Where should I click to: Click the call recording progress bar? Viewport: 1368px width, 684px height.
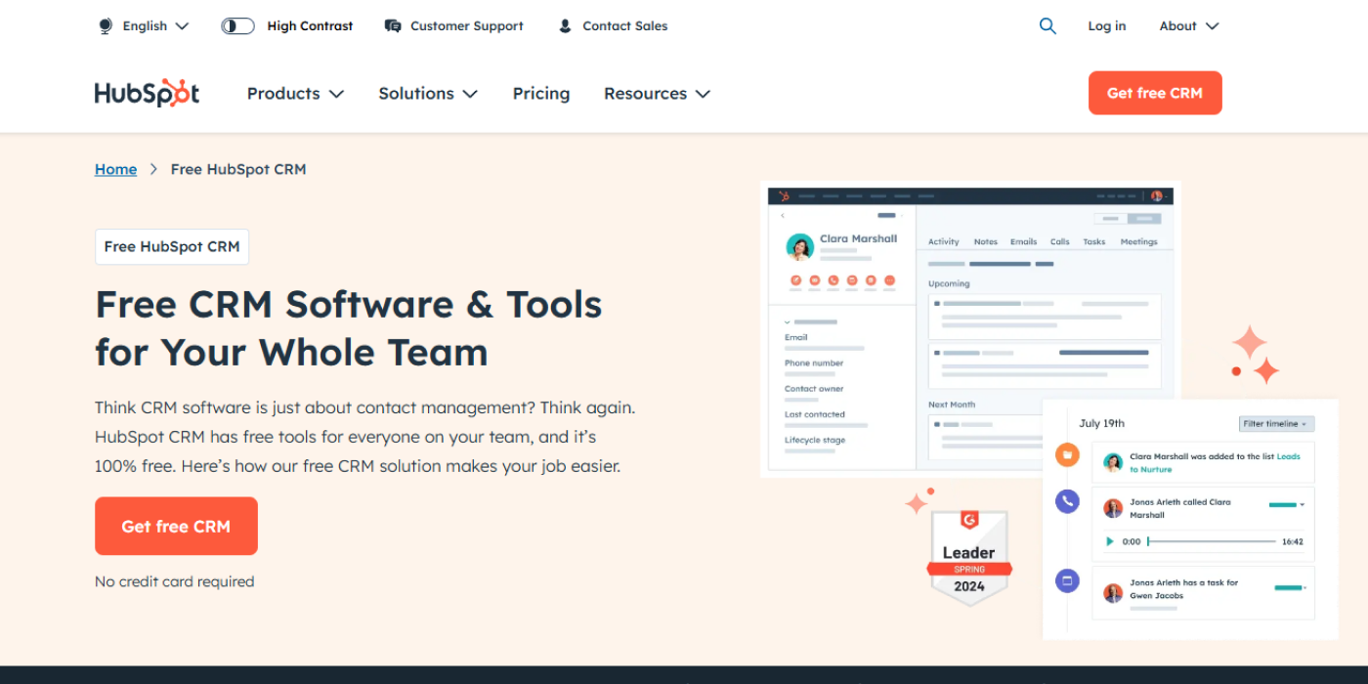(1212, 541)
